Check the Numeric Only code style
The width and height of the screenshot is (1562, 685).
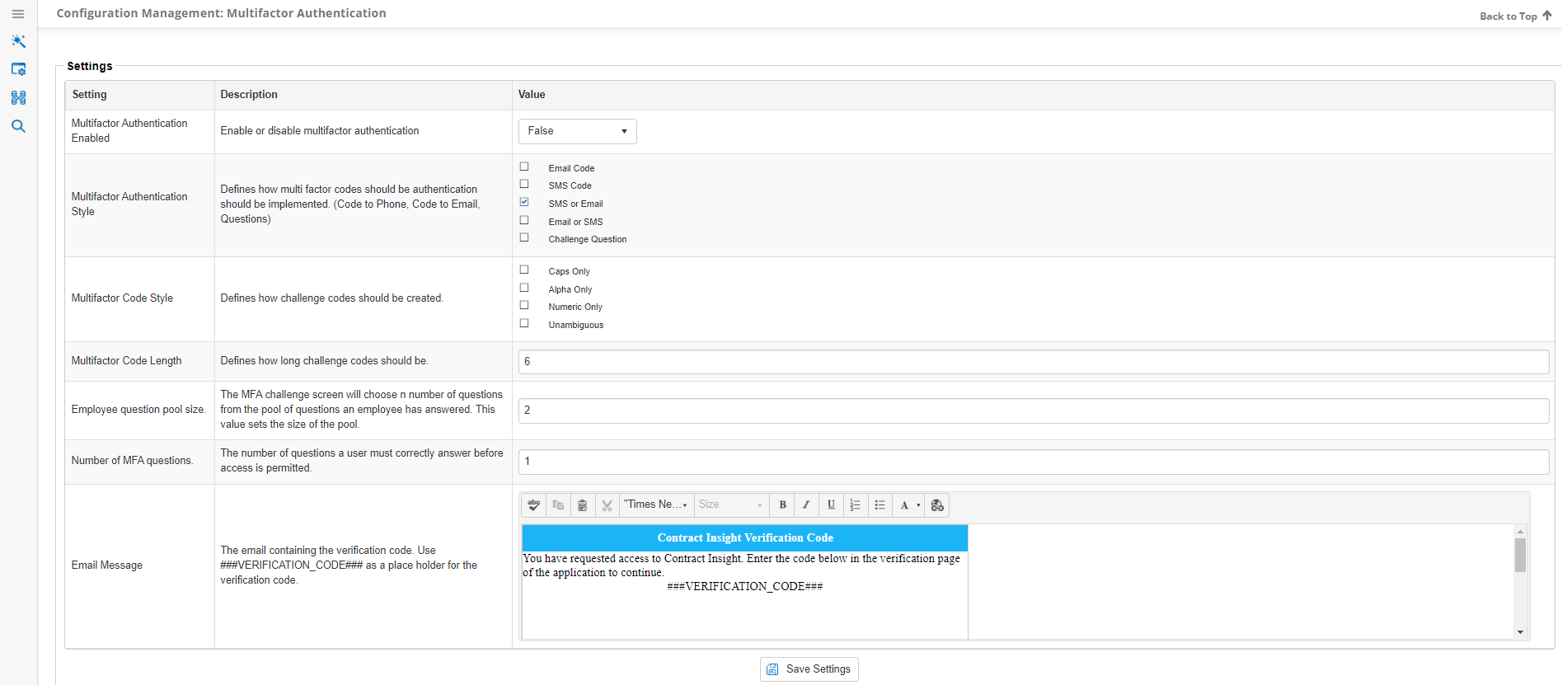[524, 305]
